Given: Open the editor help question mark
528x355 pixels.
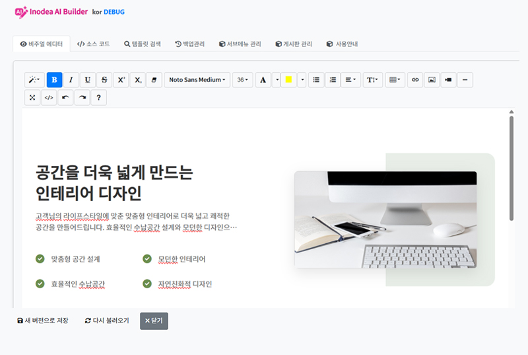Looking at the screenshot, I should 98,98.
